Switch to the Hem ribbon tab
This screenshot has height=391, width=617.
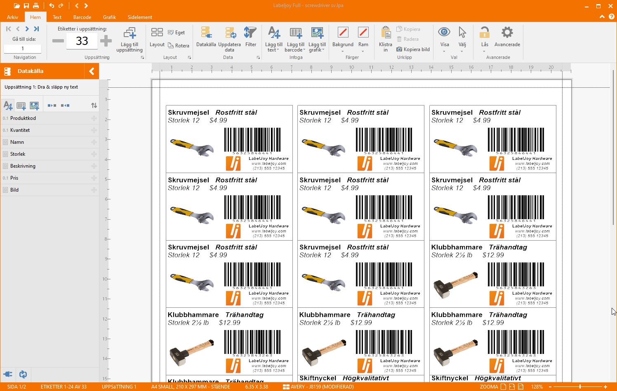pos(35,17)
